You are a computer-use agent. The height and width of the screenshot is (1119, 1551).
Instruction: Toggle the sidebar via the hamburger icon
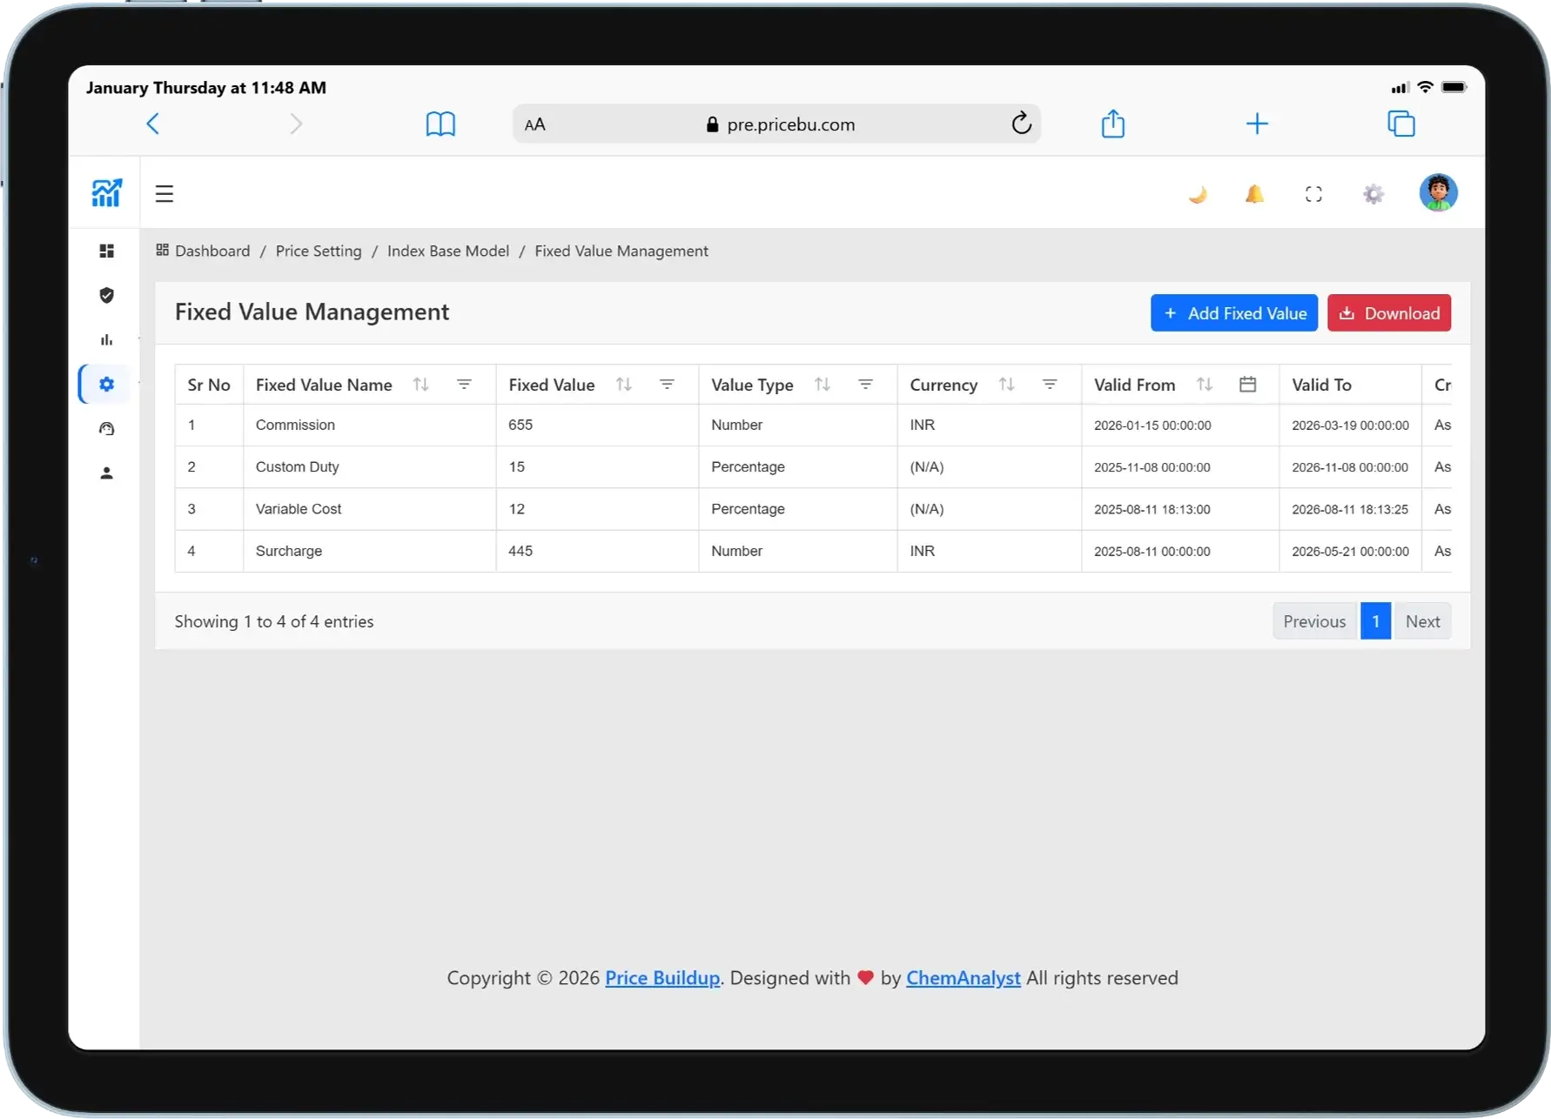click(x=164, y=193)
